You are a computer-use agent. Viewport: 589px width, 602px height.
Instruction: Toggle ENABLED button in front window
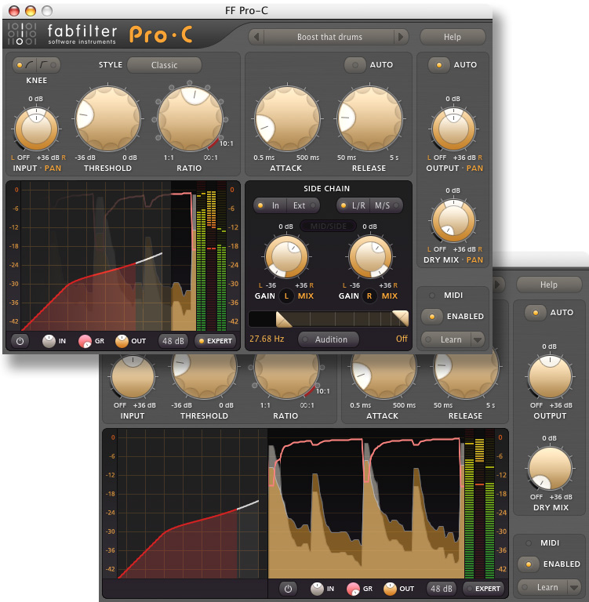(432, 317)
